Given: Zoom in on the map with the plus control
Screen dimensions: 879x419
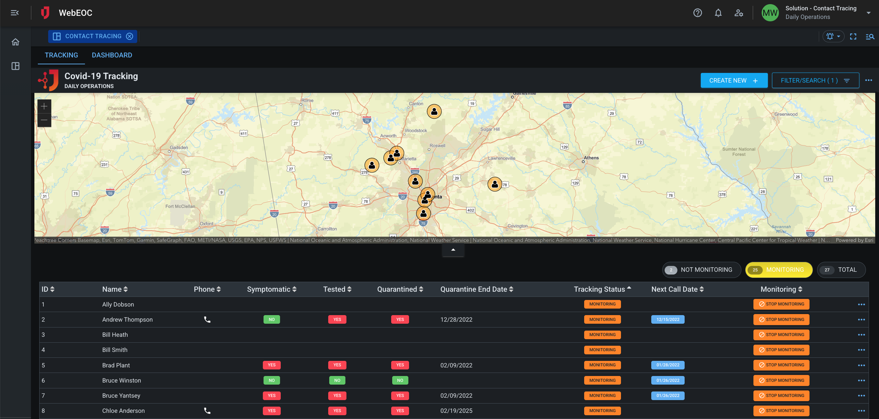Looking at the screenshot, I should pos(44,106).
